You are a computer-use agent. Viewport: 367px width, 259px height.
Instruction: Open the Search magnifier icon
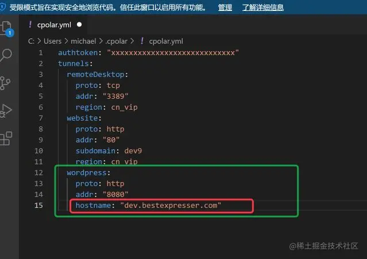(x=6, y=55)
